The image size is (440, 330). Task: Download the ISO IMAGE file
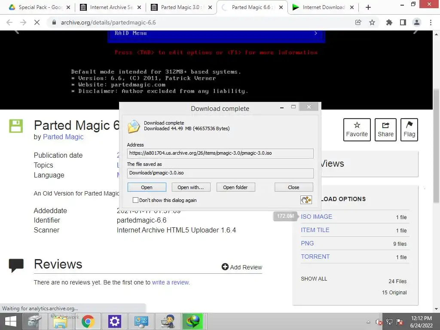(317, 217)
